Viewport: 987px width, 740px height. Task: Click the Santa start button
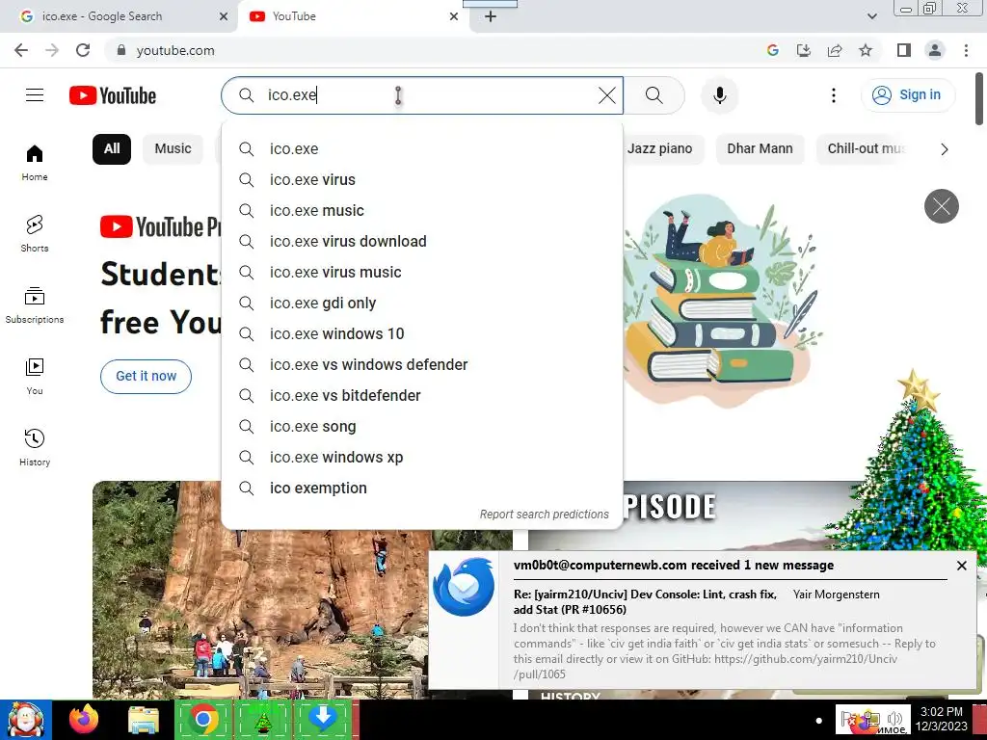26,720
